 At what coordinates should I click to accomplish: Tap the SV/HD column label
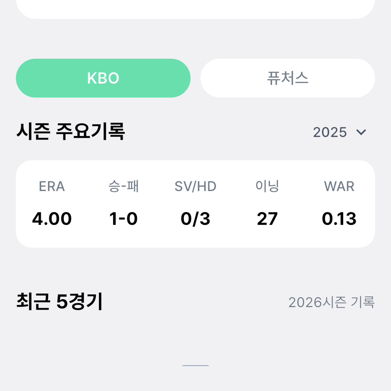coord(195,186)
